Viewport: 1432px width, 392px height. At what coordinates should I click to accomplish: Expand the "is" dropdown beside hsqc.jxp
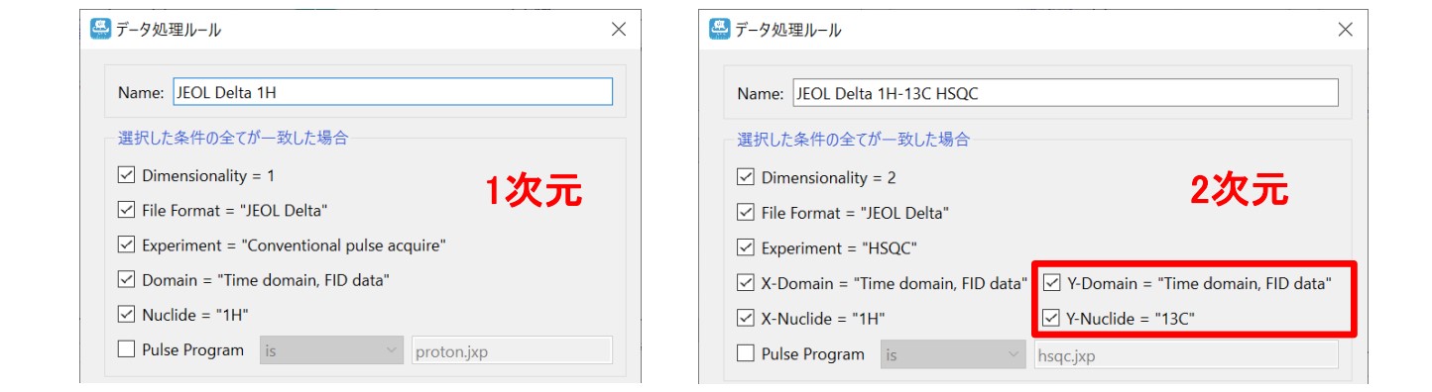[x=952, y=354]
